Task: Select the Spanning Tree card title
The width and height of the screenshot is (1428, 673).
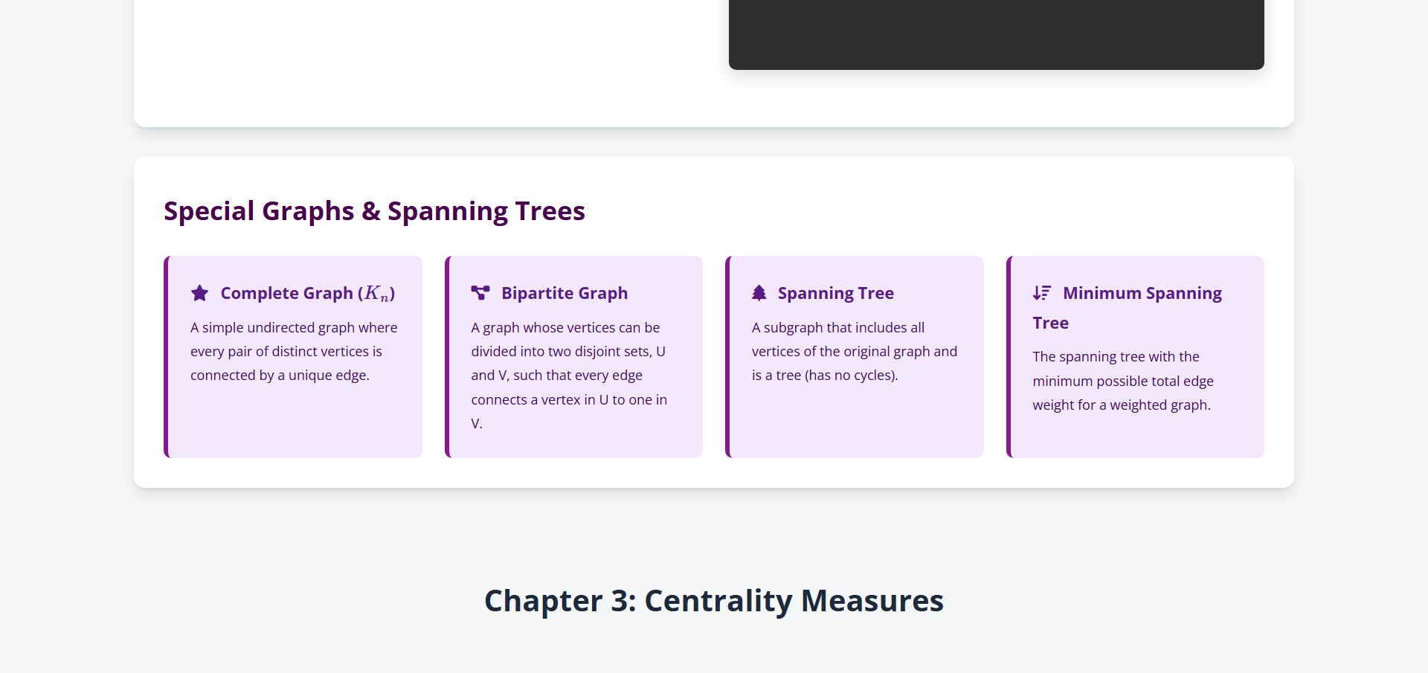Action: point(836,293)
